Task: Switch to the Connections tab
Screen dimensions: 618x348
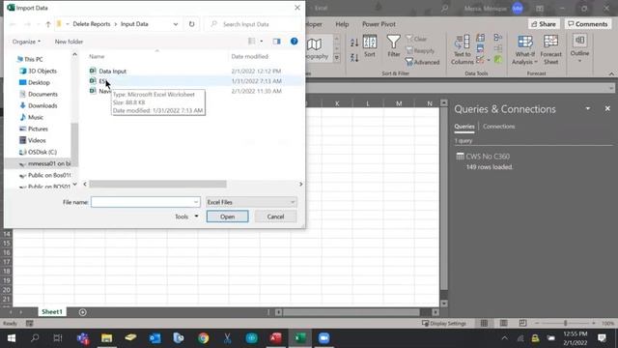Action: [498, 127]
